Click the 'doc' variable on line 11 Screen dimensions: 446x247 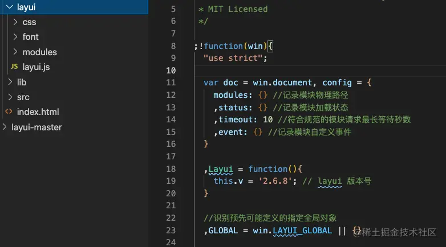click(x=230, y=83)
